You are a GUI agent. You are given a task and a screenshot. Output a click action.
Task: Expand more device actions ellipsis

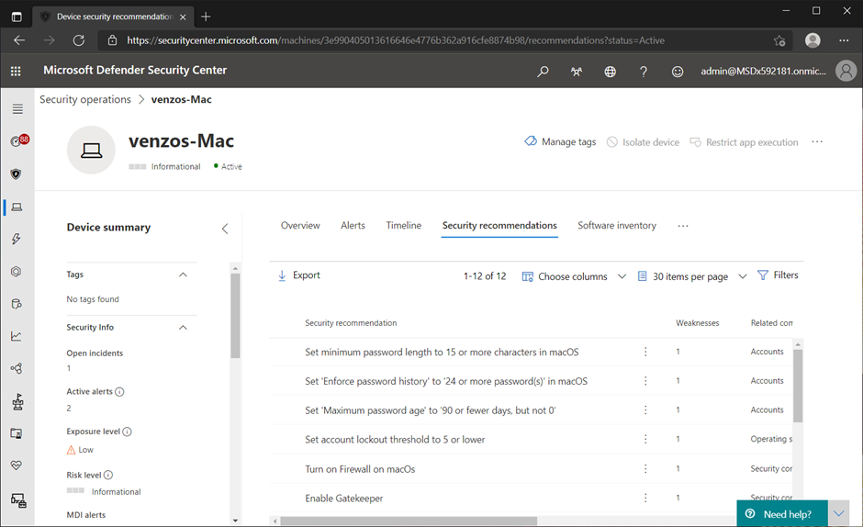(x=817, y=142)
